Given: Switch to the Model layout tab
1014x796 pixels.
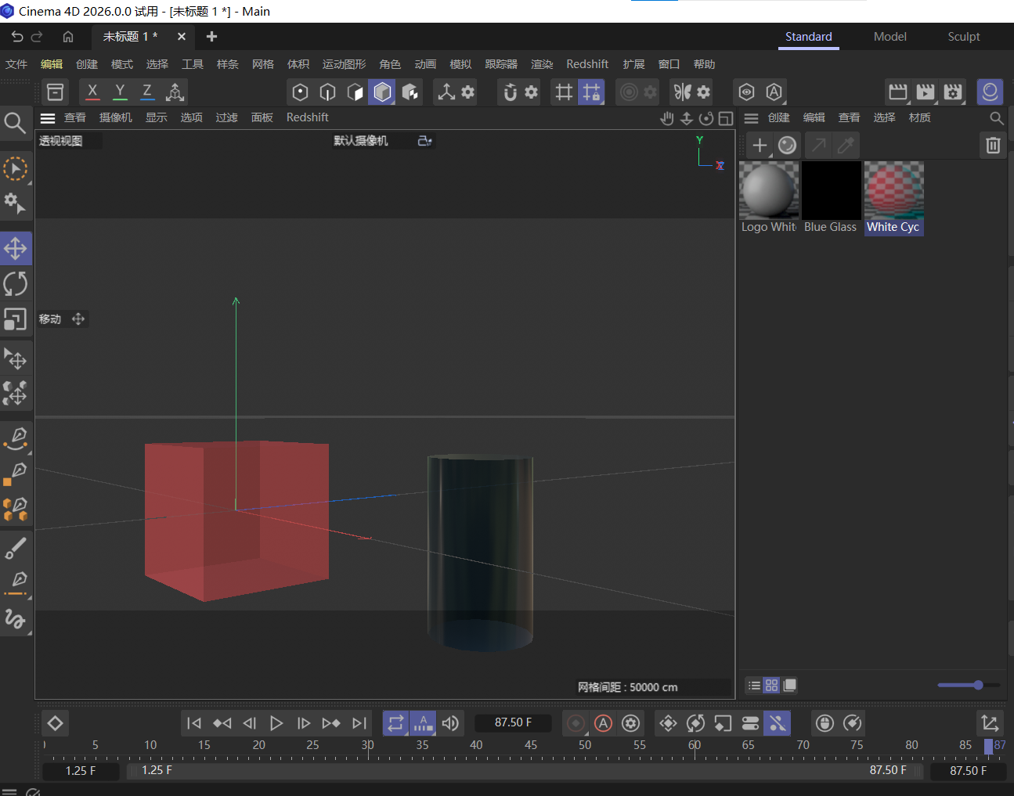Looking at the screenshot, I should tap(890, 36).
